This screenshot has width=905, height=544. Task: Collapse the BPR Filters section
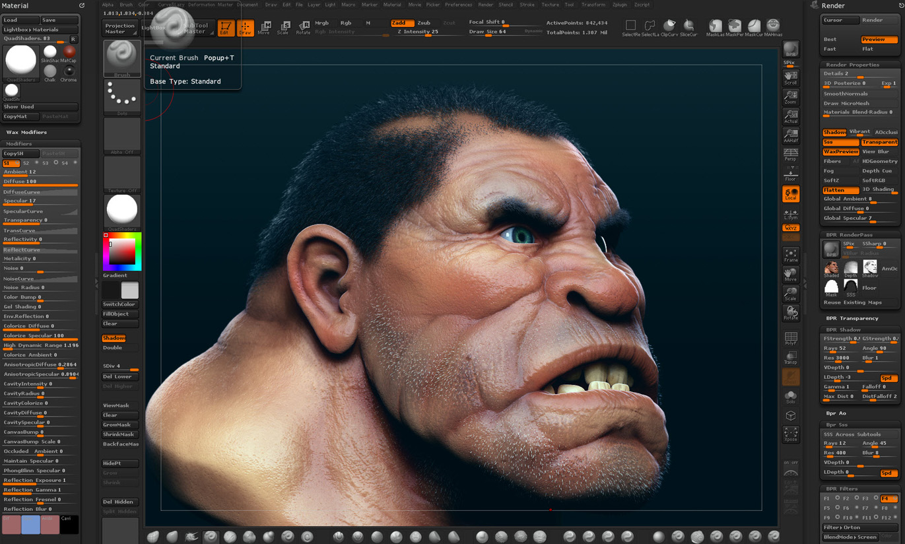842,489
